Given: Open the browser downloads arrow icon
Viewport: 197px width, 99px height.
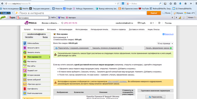Looking at the screenshot, I should (180, 4).
